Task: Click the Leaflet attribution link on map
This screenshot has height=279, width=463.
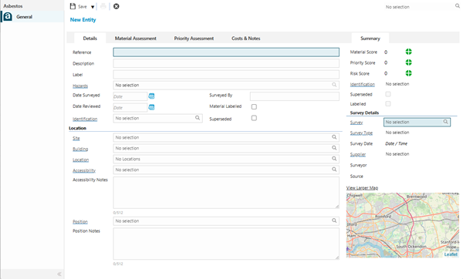Action: coord(451,254)
